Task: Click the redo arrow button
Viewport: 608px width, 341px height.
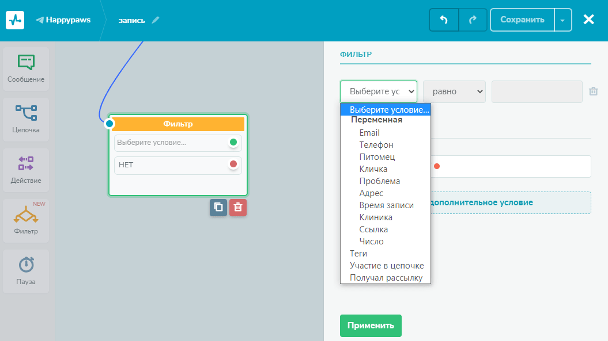Action: [473, 20]
